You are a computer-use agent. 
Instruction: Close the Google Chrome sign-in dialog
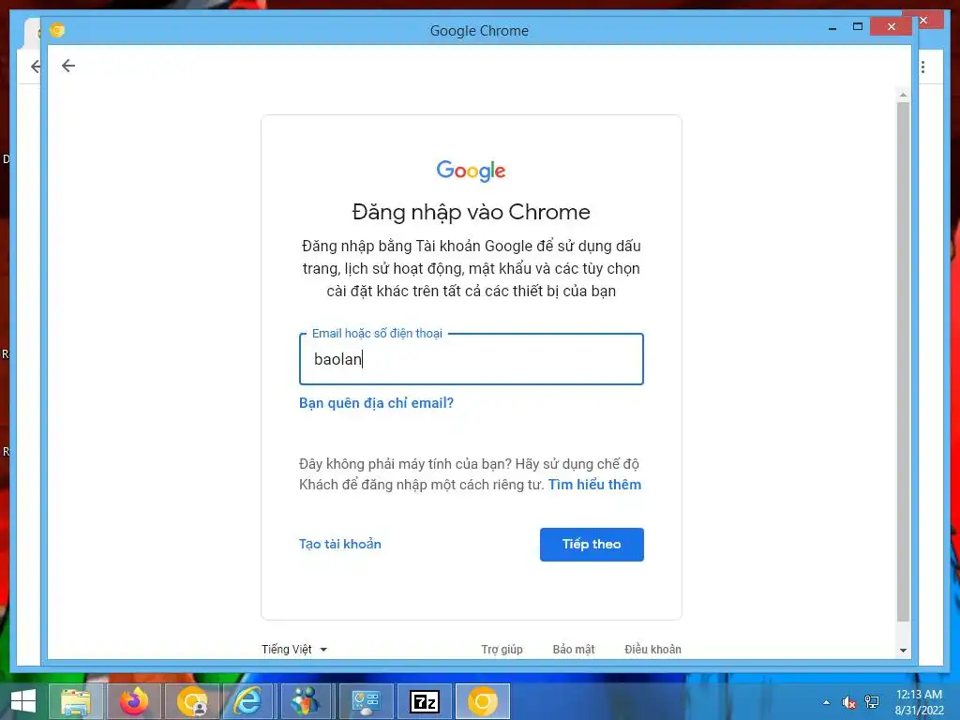click(x=891, y=27)
